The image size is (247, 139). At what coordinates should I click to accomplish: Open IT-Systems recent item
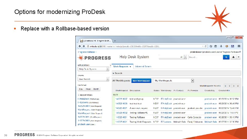[83, 102]
